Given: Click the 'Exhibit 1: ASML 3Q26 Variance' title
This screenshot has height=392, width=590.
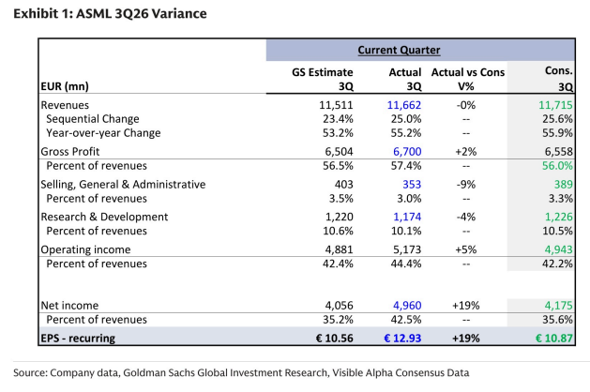Looking at the screenshot, I should [x=110, y=14].
